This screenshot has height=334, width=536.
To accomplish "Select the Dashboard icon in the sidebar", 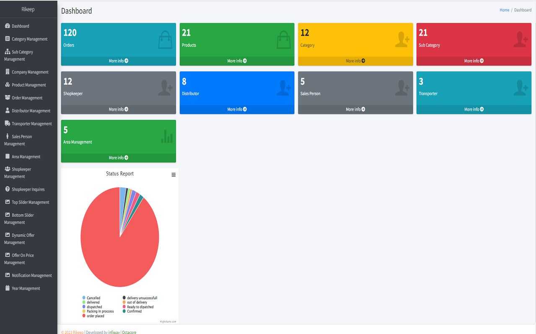I will 7,26.
